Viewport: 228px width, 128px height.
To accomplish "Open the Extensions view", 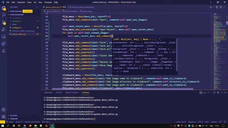I will coord(4,43).
